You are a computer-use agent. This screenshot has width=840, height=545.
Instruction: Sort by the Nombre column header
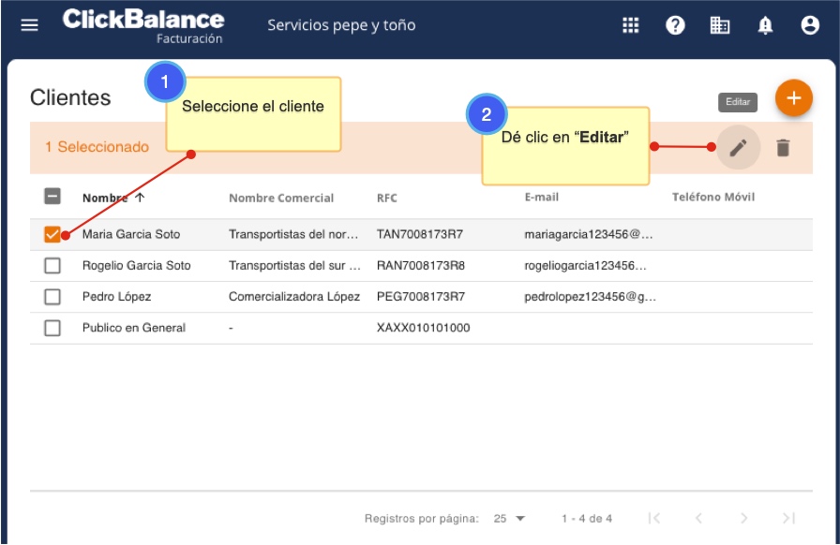(x=104, y=198)
